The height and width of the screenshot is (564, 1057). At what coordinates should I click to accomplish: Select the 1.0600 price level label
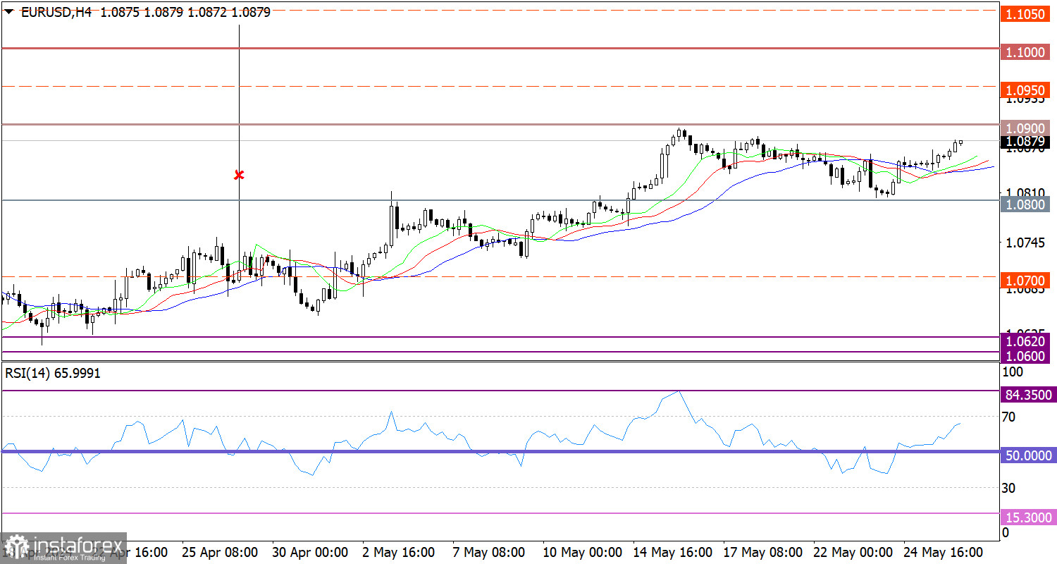[x=1025, y=356]
